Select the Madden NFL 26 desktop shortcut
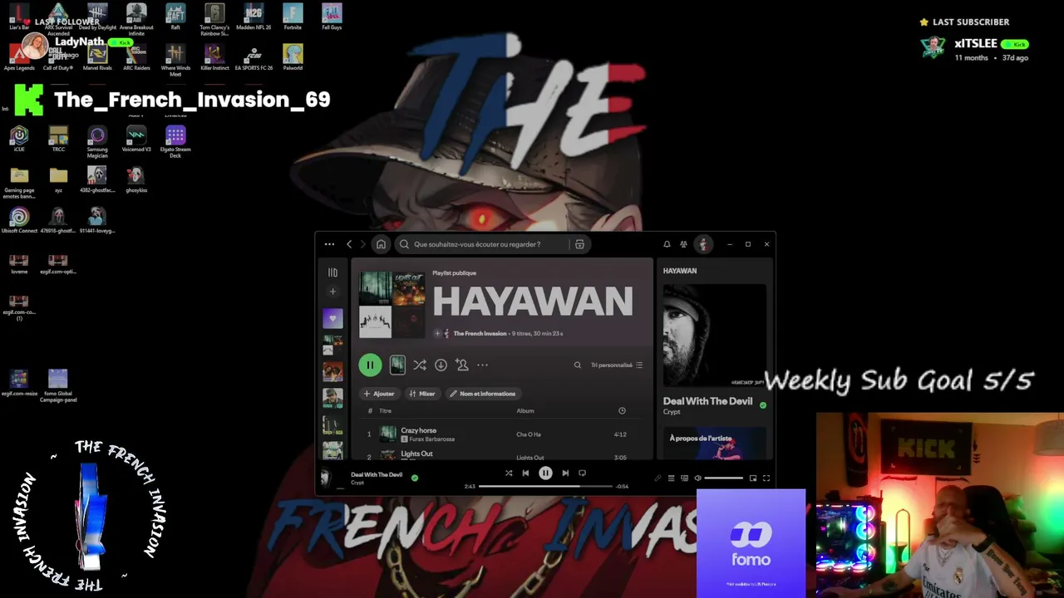 click(254, 17)
